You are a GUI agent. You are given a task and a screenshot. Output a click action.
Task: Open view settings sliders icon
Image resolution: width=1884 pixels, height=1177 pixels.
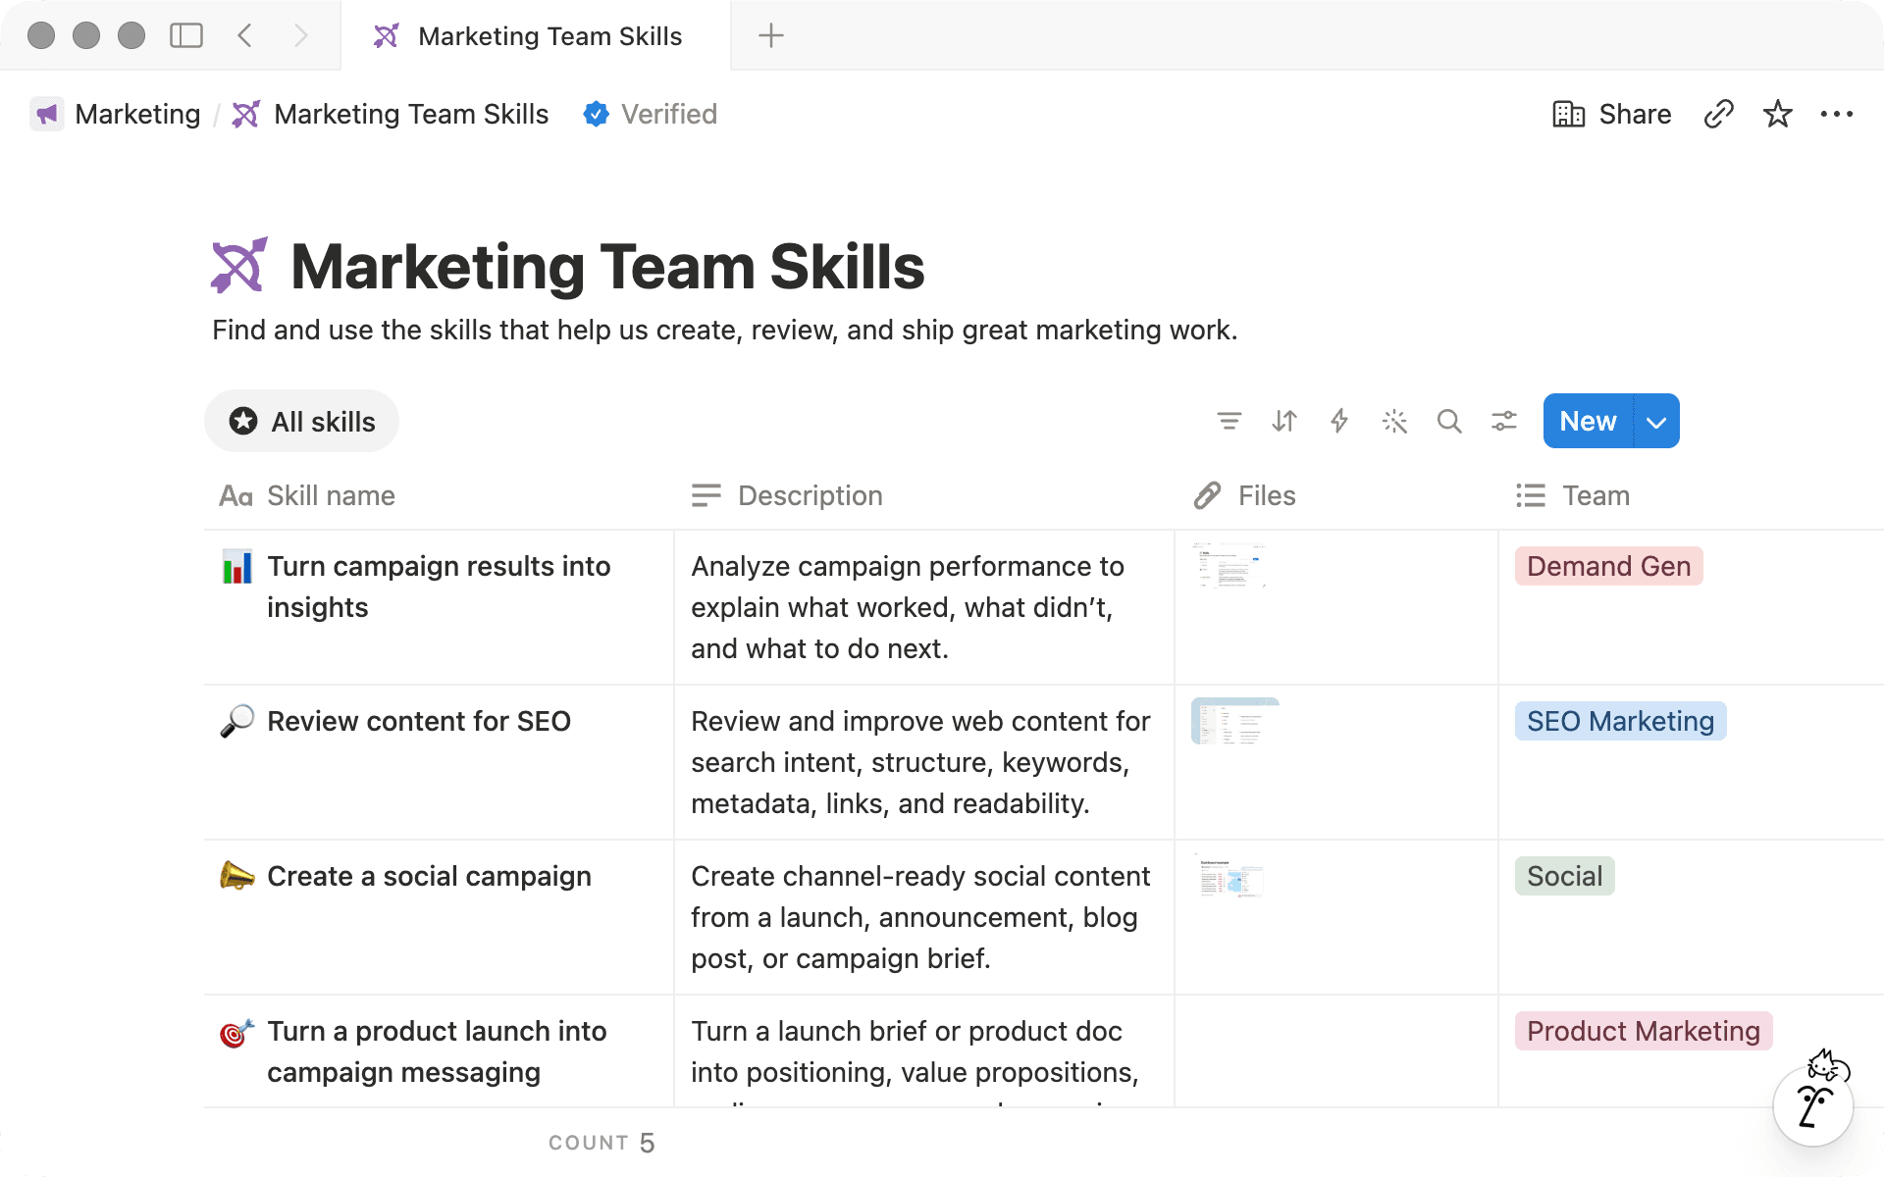tap(1504, 421)
